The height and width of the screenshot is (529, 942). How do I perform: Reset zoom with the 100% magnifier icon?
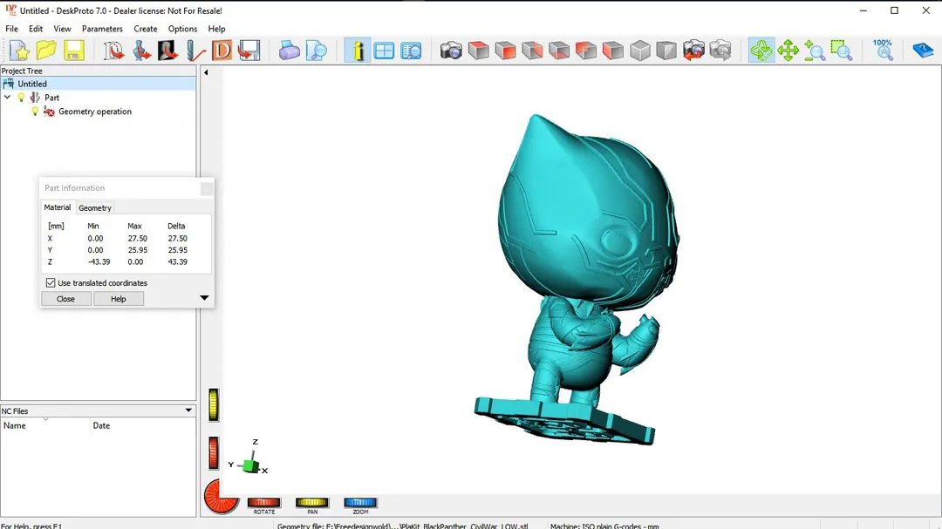[883, 51]
